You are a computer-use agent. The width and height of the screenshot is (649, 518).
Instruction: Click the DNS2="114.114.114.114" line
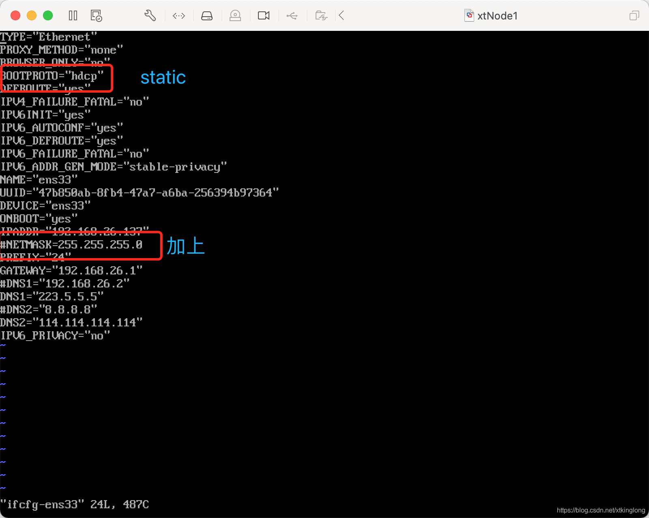[x=71, y=323]
